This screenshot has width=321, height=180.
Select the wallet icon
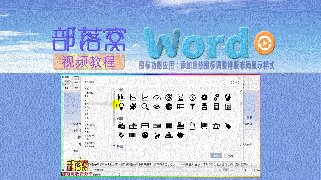tap(169, 126)
